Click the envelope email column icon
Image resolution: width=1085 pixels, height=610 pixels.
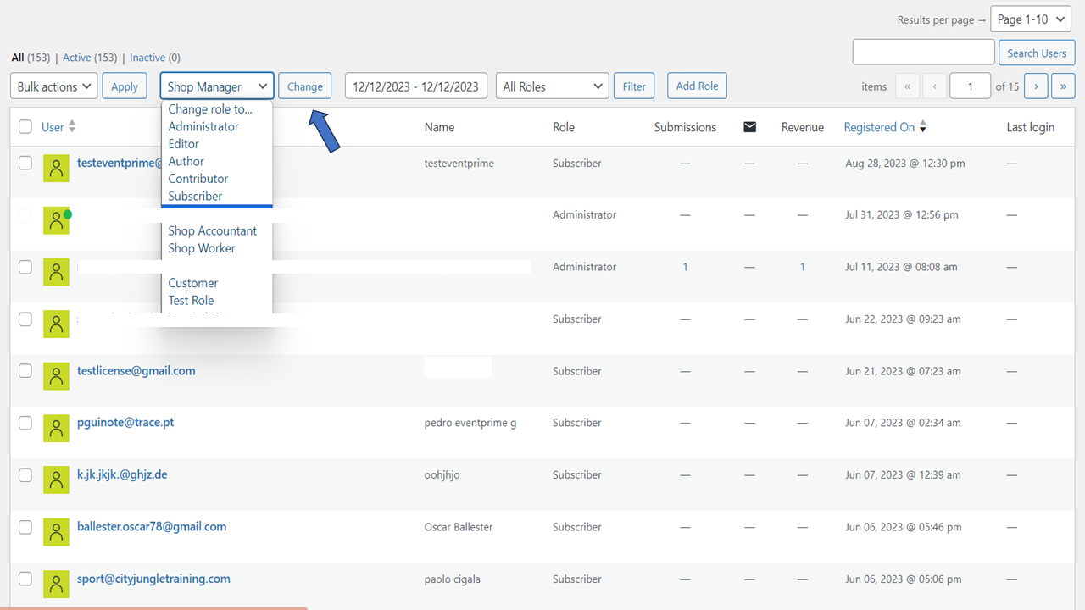coord(749,127)
